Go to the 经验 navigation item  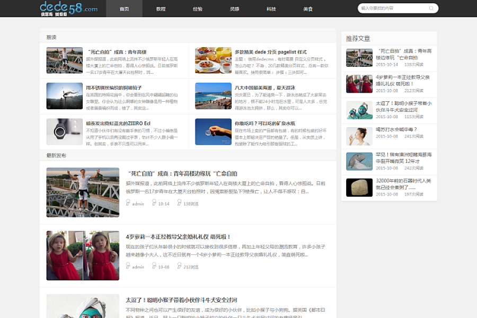pyautogui.click(x=198, y=8)
